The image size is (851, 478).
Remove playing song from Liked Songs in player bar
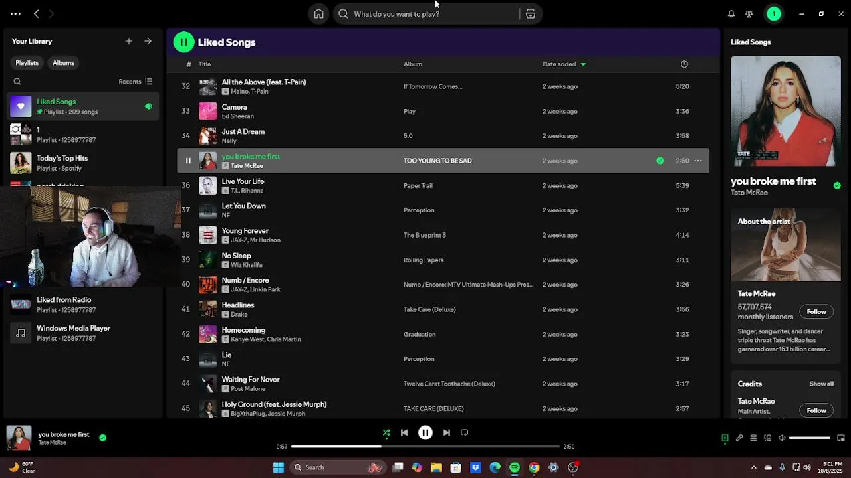102,438
